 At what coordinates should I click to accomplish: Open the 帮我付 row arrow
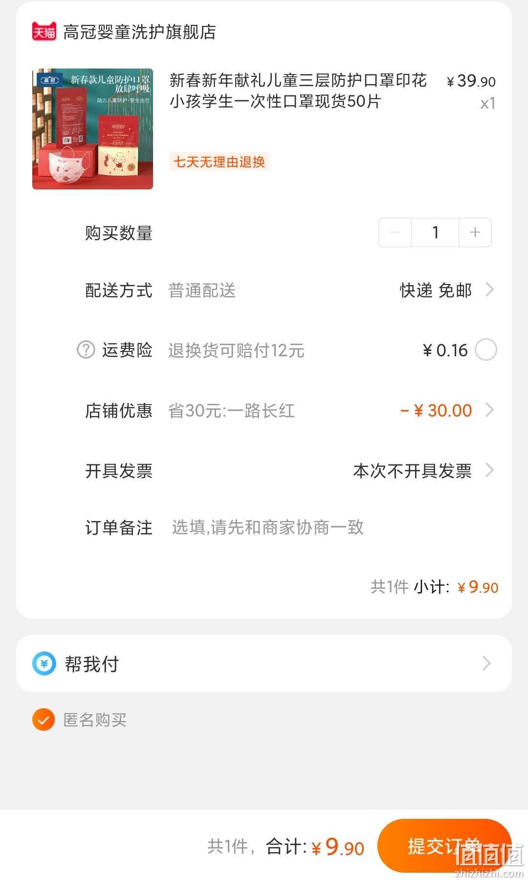click(486, 663)
